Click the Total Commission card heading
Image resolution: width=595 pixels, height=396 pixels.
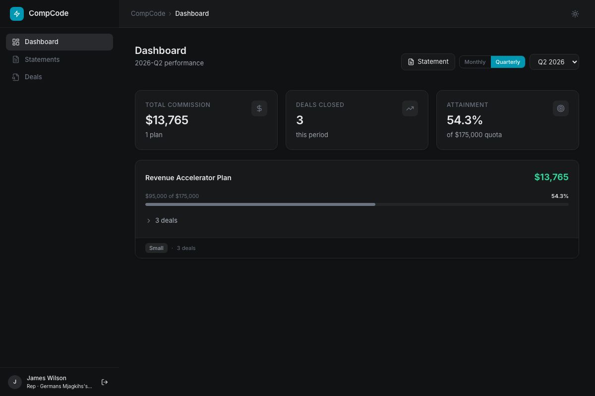(x=178, y=105)
